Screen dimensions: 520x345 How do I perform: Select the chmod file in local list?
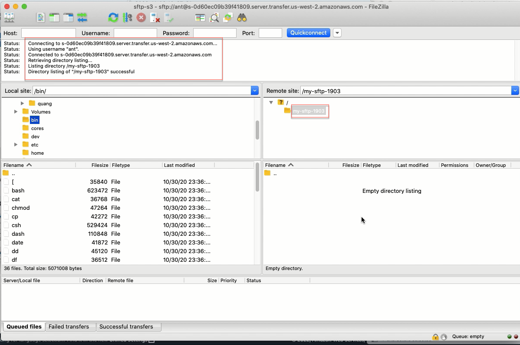pyautogui.click(x=128, y=208)
